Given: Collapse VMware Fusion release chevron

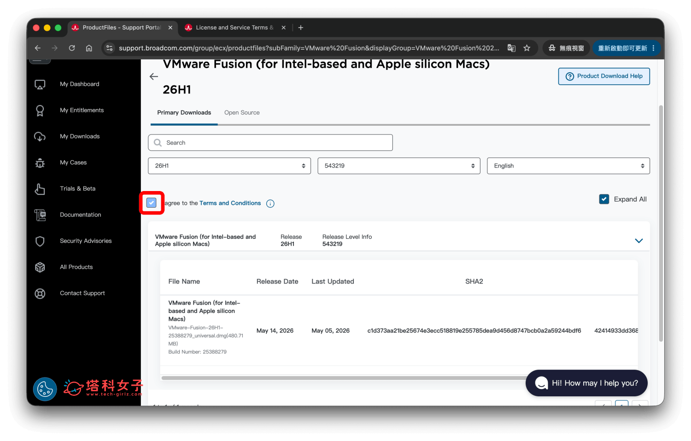Looking at the screenshot, I should coord(639,241).
